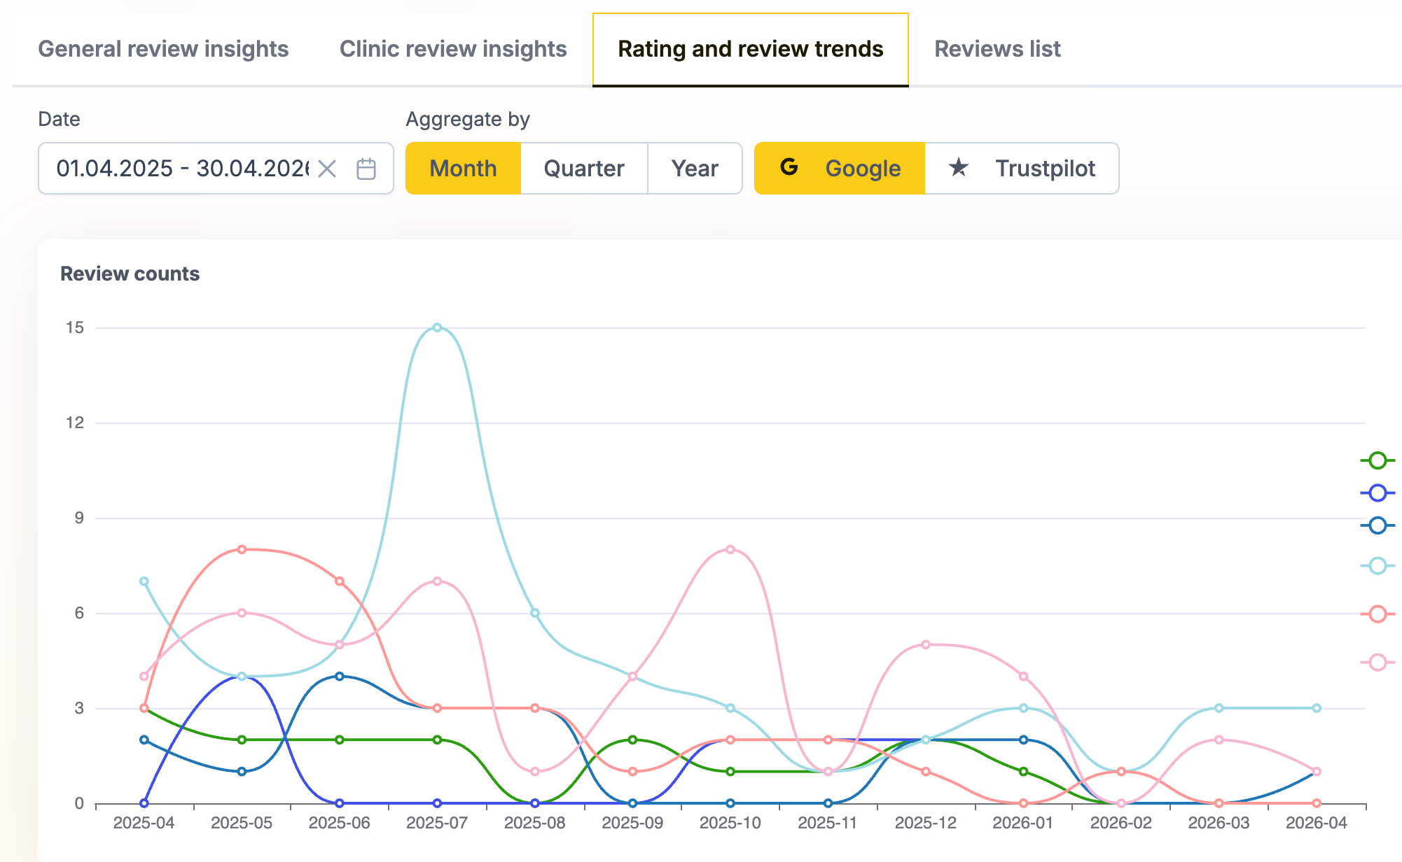Toggle the pink series legend marker
Viewport: 1402px width, 862px height.
[x=1377, y=662]
